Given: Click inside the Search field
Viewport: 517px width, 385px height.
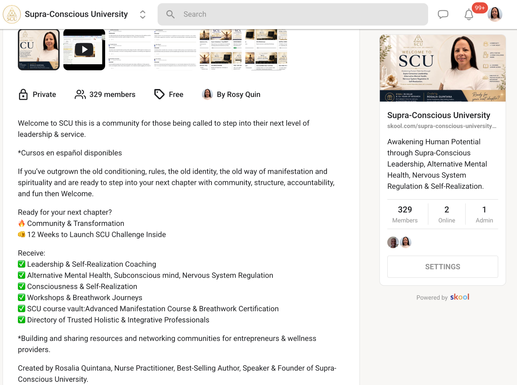Looking at the screenshot, I should [293, 14].
